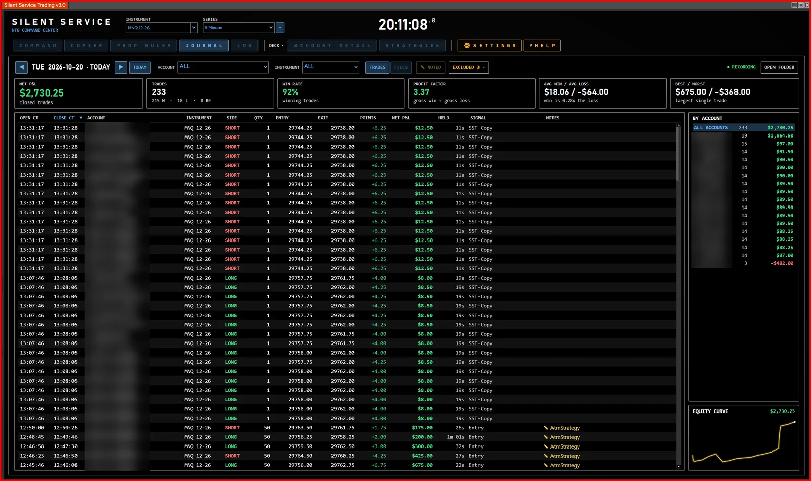Select the All Accounts row in By Account
The image size is (811, 481).
pyautogui.click(x=744, y=128)
